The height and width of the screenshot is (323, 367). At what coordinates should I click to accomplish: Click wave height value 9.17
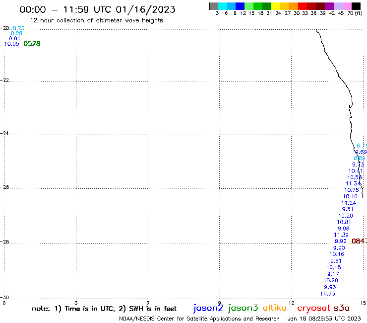pyautogui.click(x=333, y=274)
